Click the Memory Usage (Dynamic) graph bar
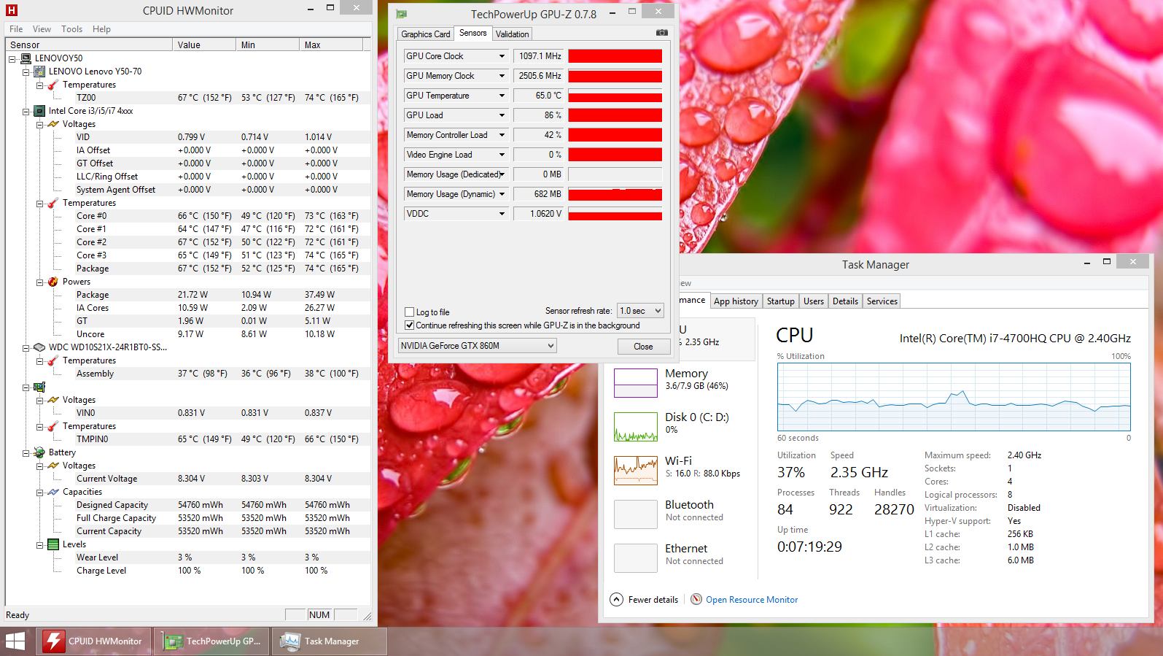This screenshot has height=656, width=1163. click(615, 194)
